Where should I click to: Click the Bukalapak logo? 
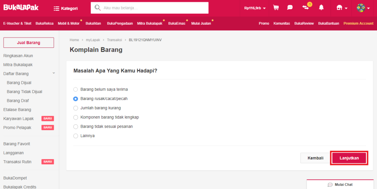point(21,7)
